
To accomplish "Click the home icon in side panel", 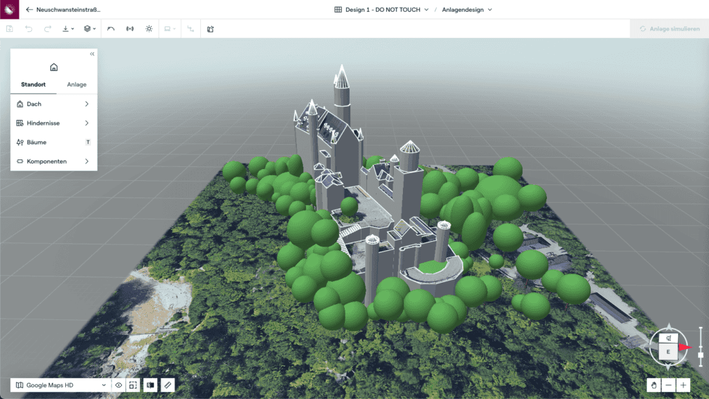I will tap(54, 67).
